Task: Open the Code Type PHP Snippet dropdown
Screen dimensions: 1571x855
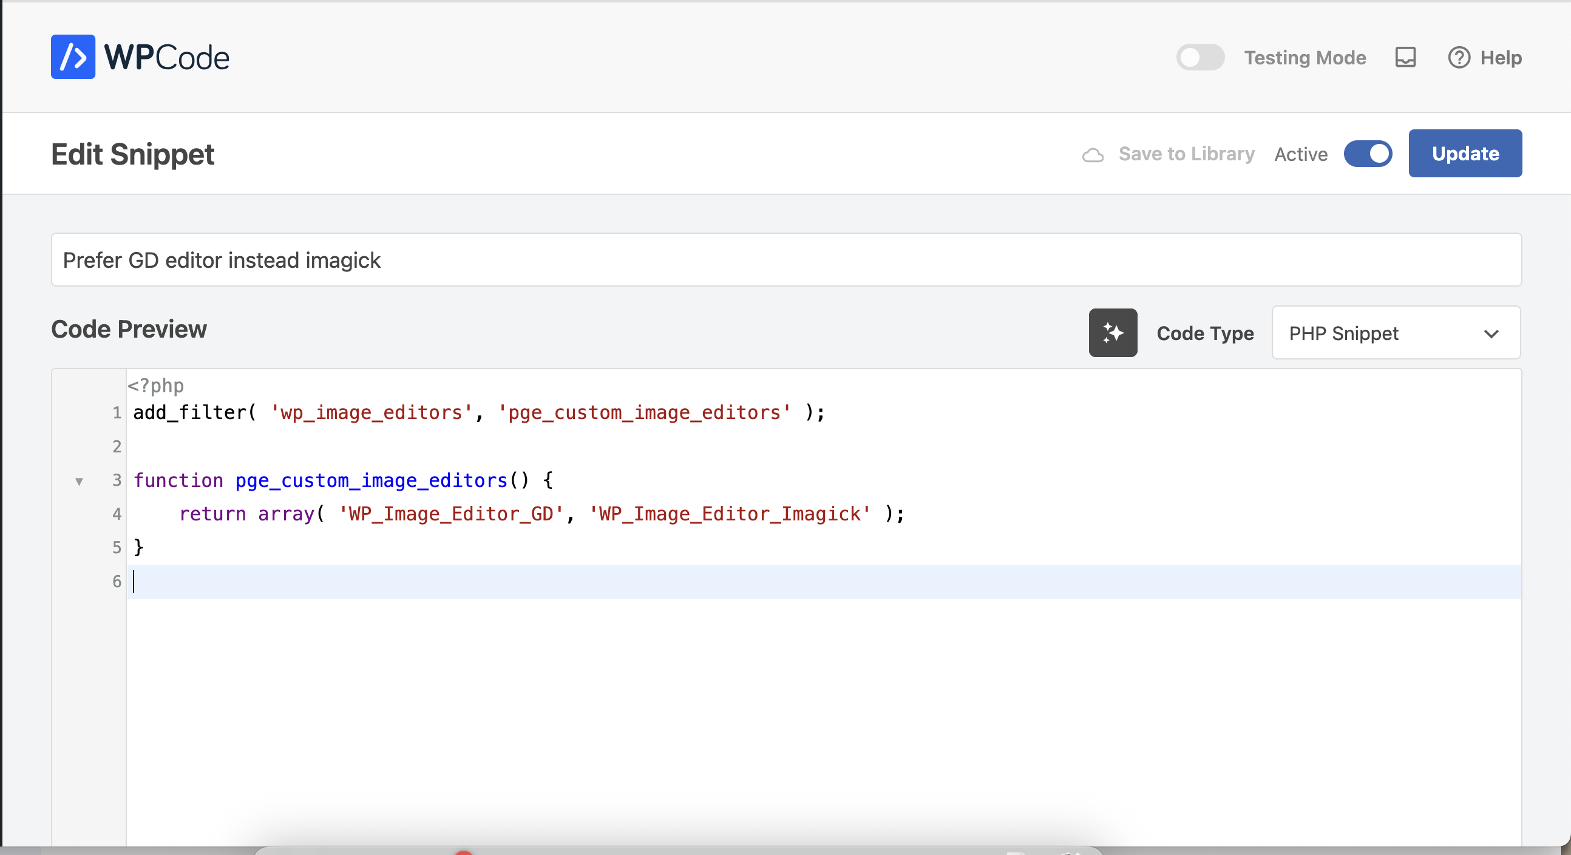Action: click(1396, 333)
